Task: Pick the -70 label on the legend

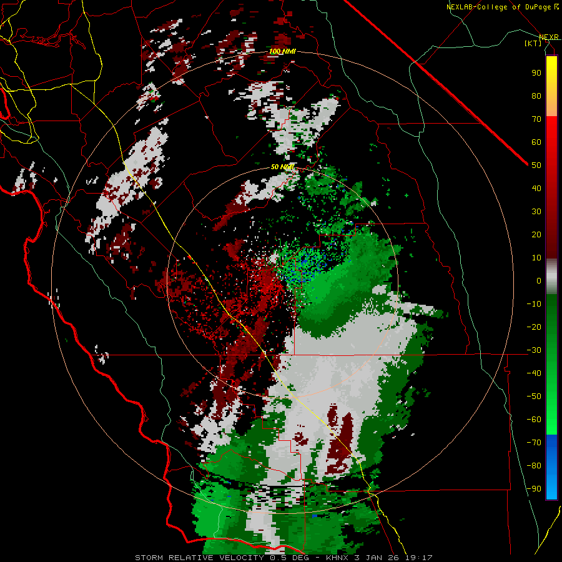Action: tap(534, 442)
